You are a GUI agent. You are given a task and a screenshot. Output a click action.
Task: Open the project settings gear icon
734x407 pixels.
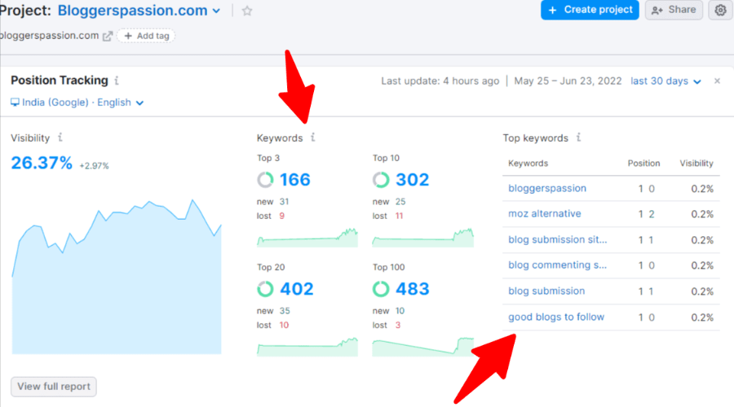(x=720, y=10)
